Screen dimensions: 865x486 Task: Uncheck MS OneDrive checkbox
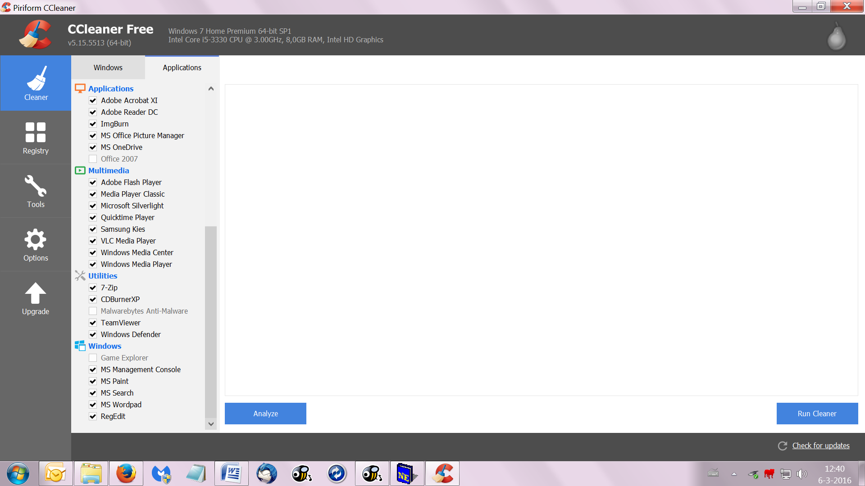pyautogui.click(x=93, y=147)
